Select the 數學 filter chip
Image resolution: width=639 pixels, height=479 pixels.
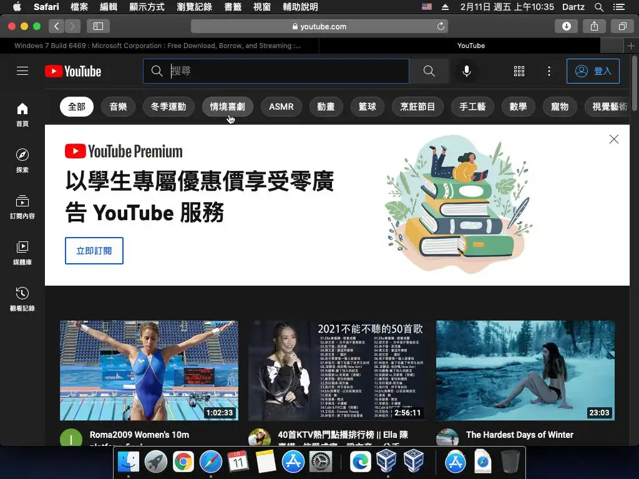518,107
